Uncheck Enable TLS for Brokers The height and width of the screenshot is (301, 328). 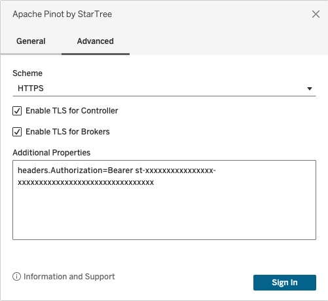(x=17, y=132)
